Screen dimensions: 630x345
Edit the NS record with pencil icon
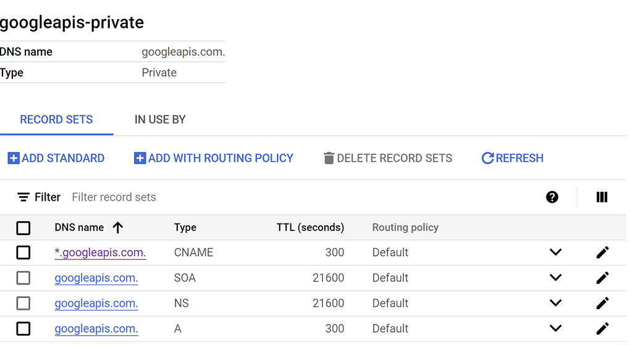(x=602, y=303)
